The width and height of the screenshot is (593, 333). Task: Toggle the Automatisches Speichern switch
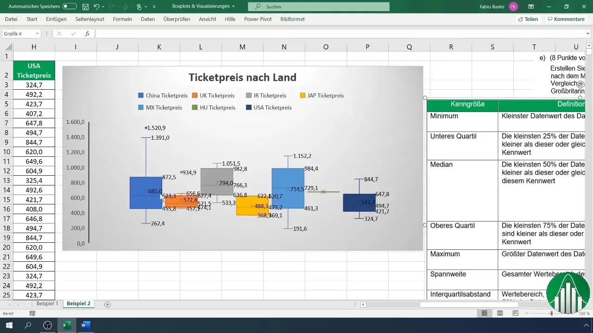[69, 6]
